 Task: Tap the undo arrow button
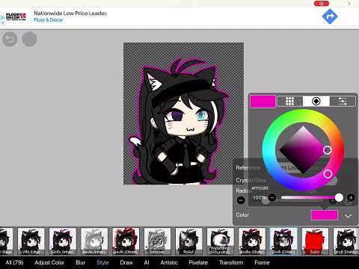(x=10, y=39)
